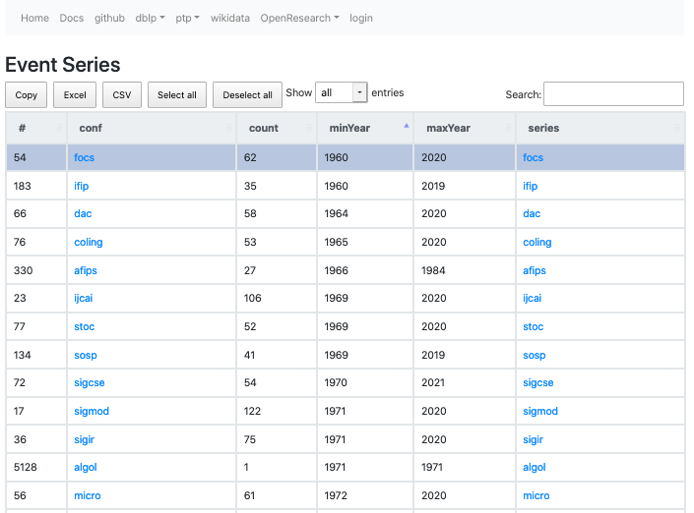
Task: Sort table by count column
Action: [277, 128]
